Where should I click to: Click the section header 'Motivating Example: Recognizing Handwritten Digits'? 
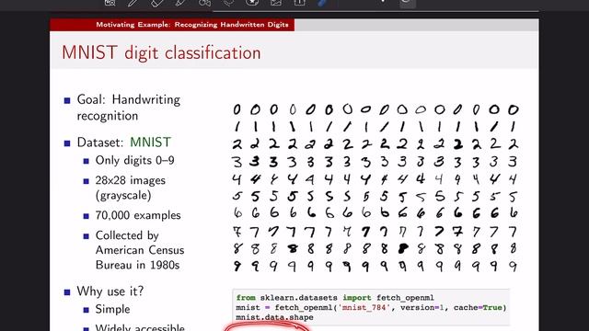click(192, 25)
